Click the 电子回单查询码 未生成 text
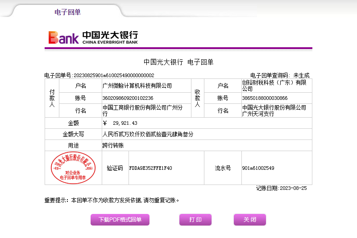The image size is (357, 238). [279, 75]
